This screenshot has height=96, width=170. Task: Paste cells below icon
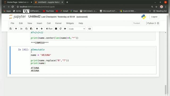[31, 29]
